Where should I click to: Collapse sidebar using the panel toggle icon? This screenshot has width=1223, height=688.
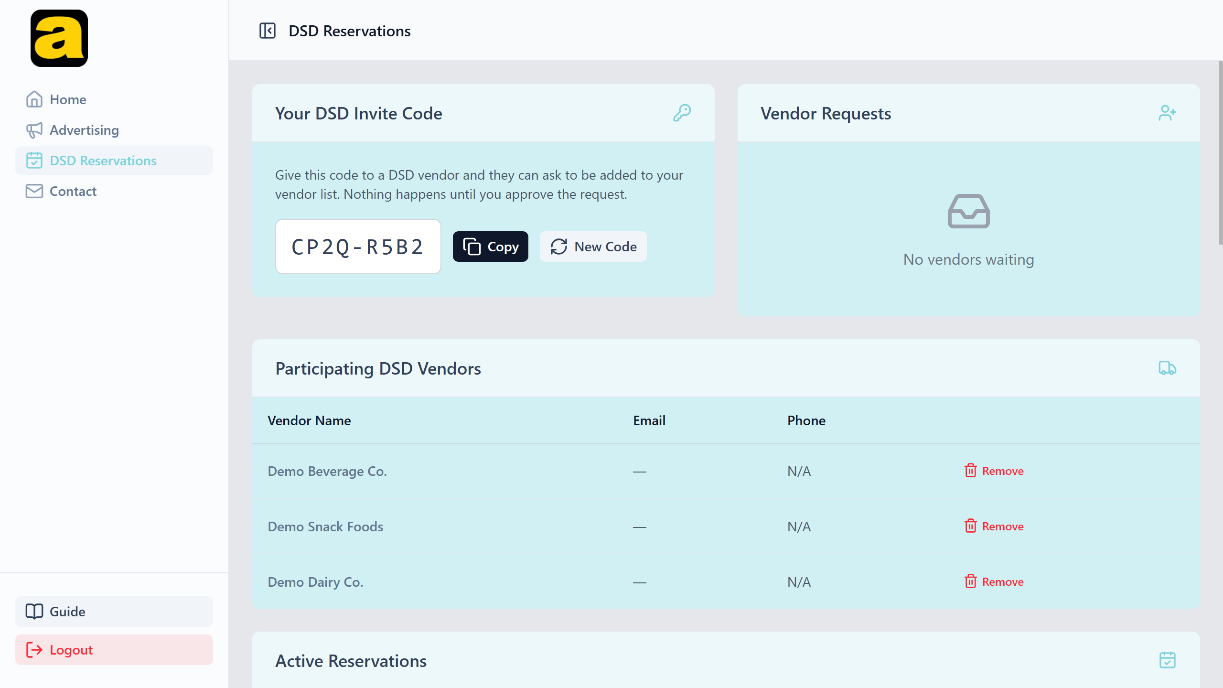(x=268, y=31)
